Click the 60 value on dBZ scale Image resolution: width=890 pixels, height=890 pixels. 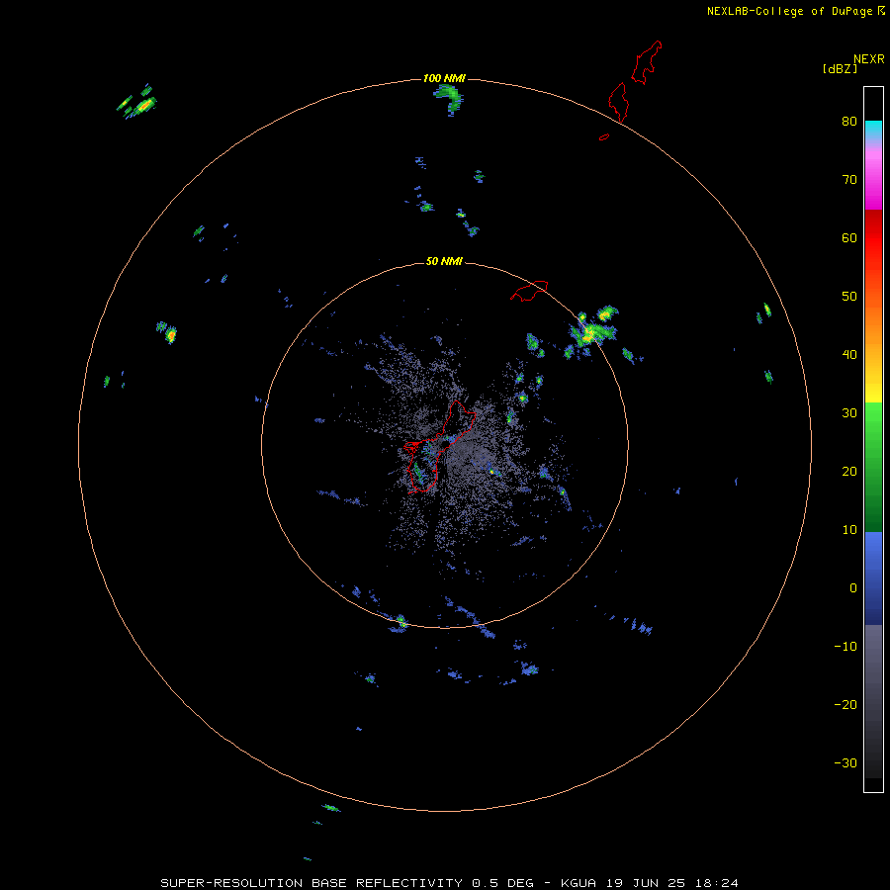click(849, 237)
